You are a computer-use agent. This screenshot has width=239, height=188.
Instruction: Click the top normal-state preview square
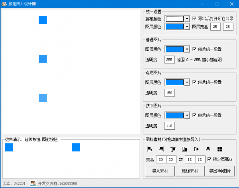(43, 20)
